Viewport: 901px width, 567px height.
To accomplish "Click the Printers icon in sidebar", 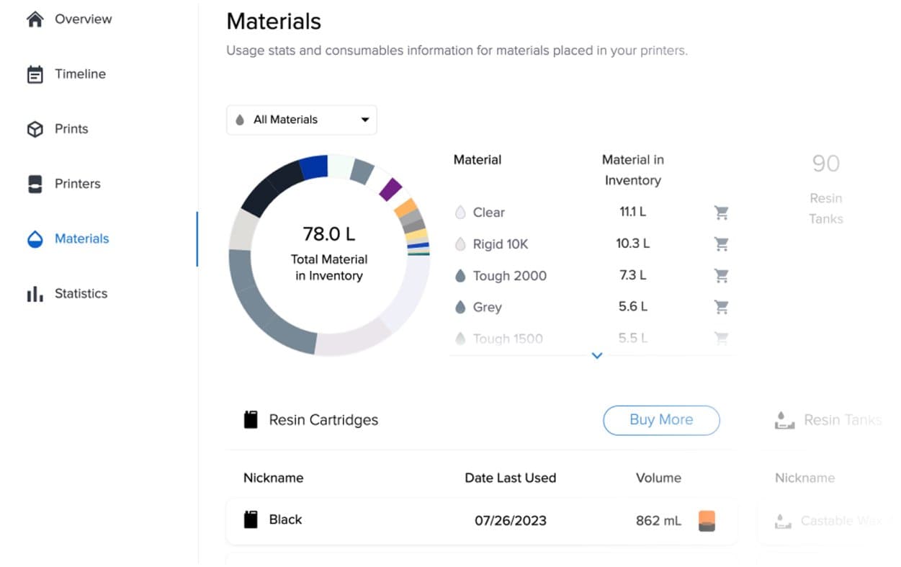I will click(35, 184).
